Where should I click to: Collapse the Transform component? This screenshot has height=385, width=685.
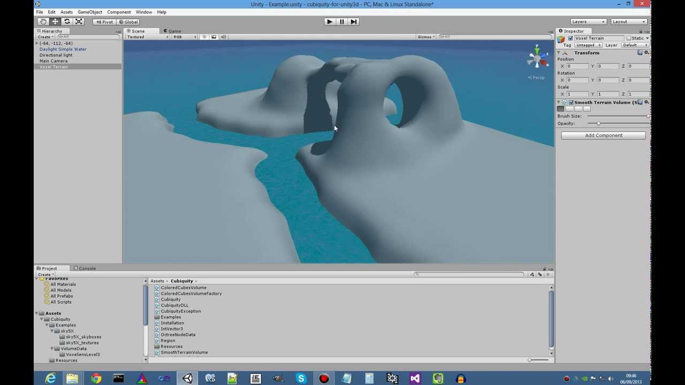tap(559, 53)
